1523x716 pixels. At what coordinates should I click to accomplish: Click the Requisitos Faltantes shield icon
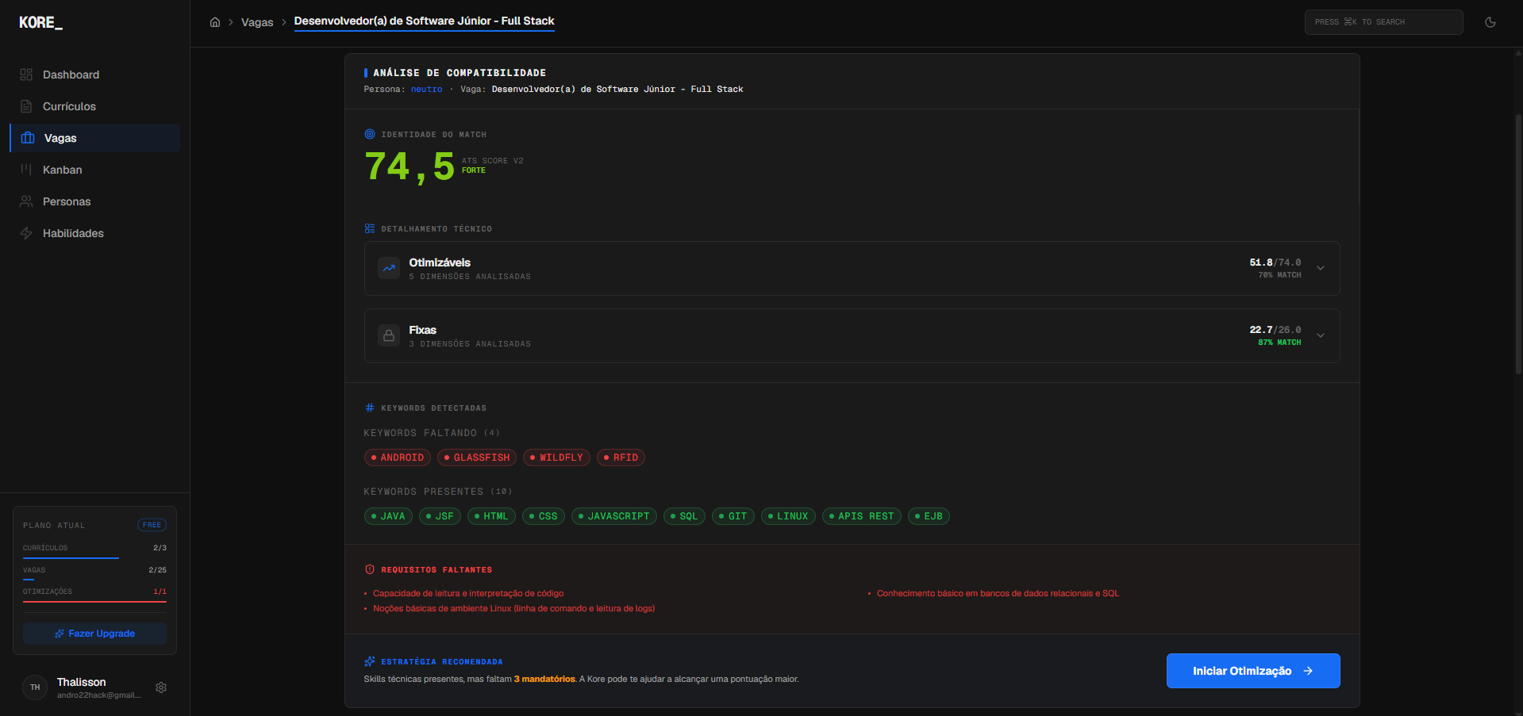[370, 569]
